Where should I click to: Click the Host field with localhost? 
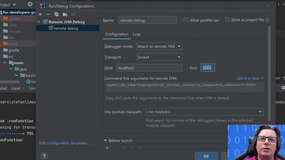tap(150, 68)
